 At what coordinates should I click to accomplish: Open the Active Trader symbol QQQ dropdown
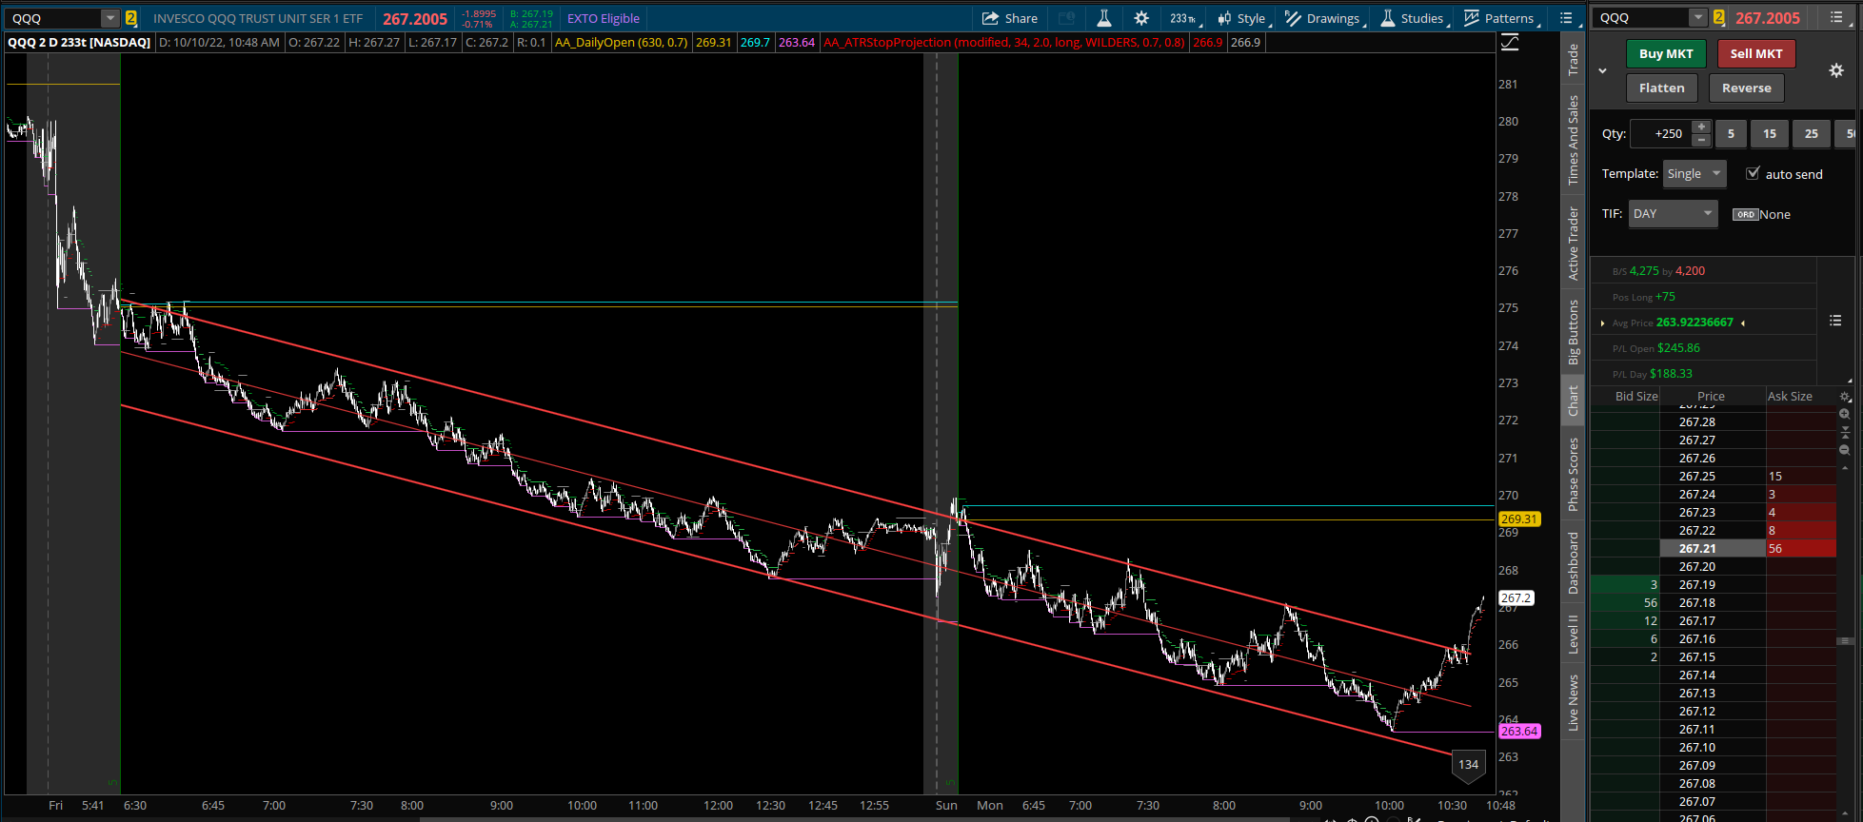coord(1698,17)
